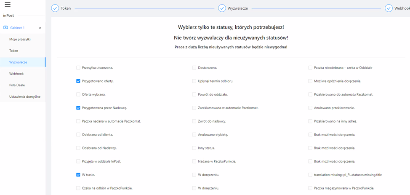Check the Oferta wybrana checkbox
Viewport: 410px width, 195px height.
pyautogui.click(x=78, y=94)
